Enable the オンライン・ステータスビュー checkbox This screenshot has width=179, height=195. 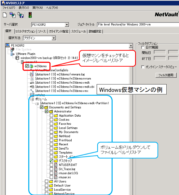pos(143,67)
